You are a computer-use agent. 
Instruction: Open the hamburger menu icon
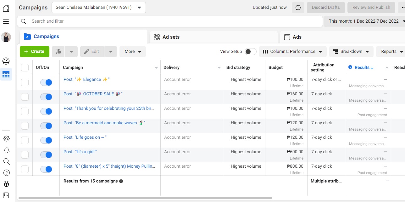(x=6, y=21)
